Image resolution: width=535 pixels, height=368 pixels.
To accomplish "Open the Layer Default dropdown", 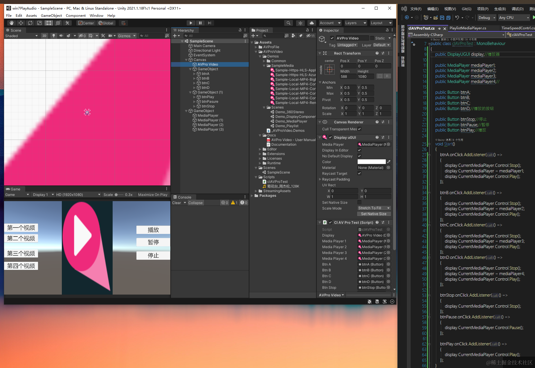I will (381, 45).
